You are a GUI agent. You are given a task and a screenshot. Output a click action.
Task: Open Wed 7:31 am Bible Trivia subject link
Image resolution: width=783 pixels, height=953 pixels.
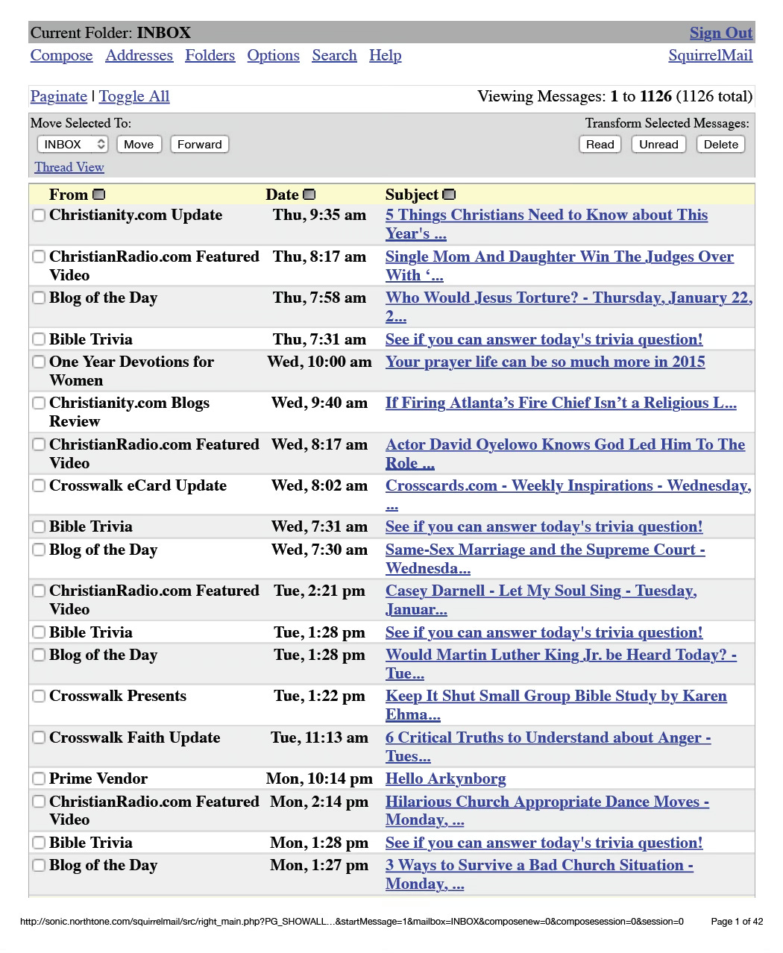click(x=544, y=526)
